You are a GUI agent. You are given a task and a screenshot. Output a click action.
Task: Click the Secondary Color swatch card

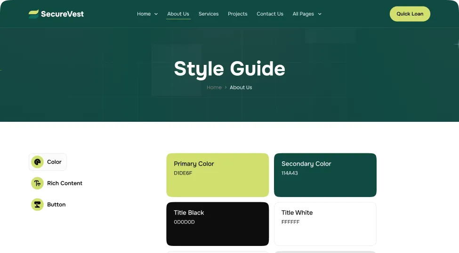click(325, 175)
